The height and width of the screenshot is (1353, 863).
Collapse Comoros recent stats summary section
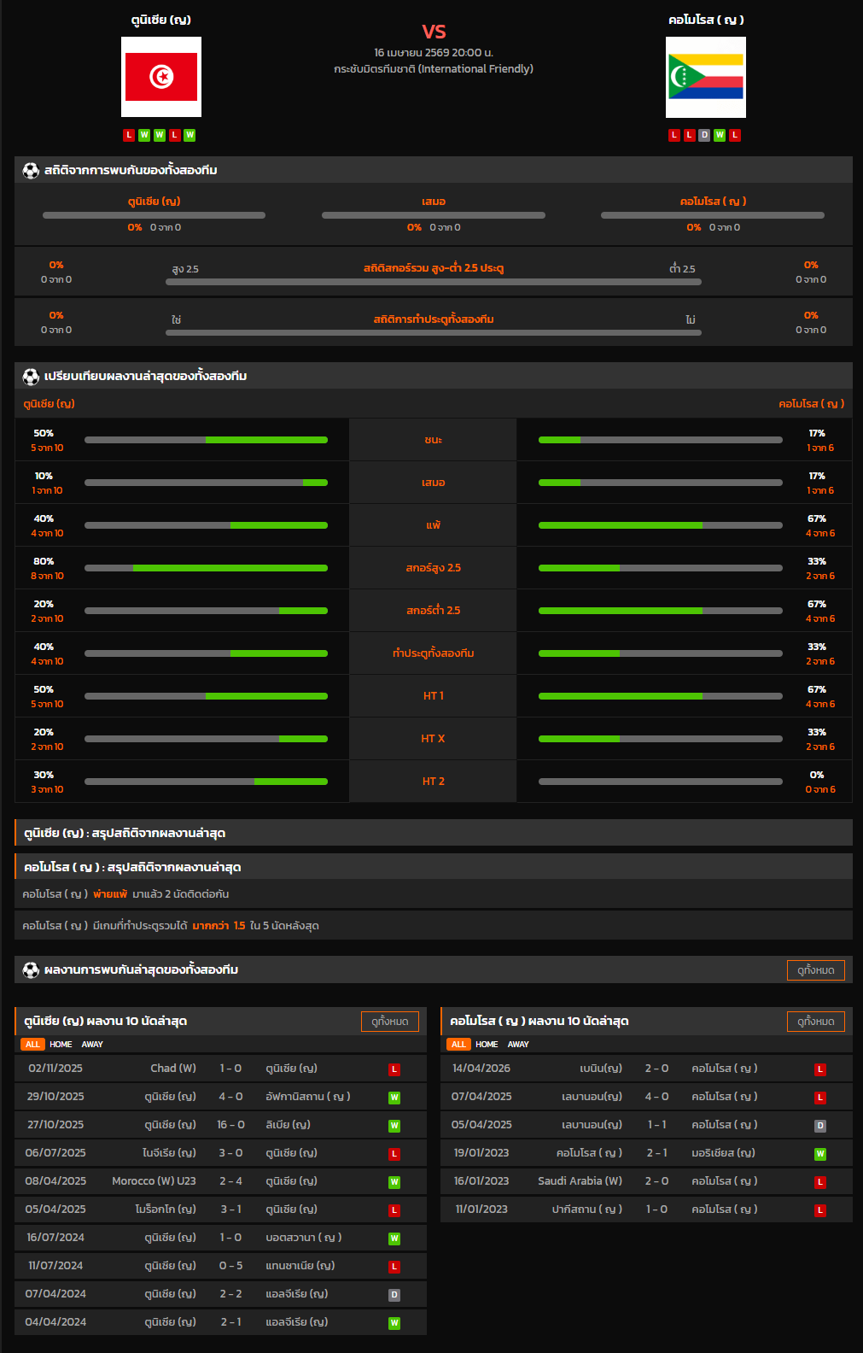pyautogui.click(x=434, y=867)
